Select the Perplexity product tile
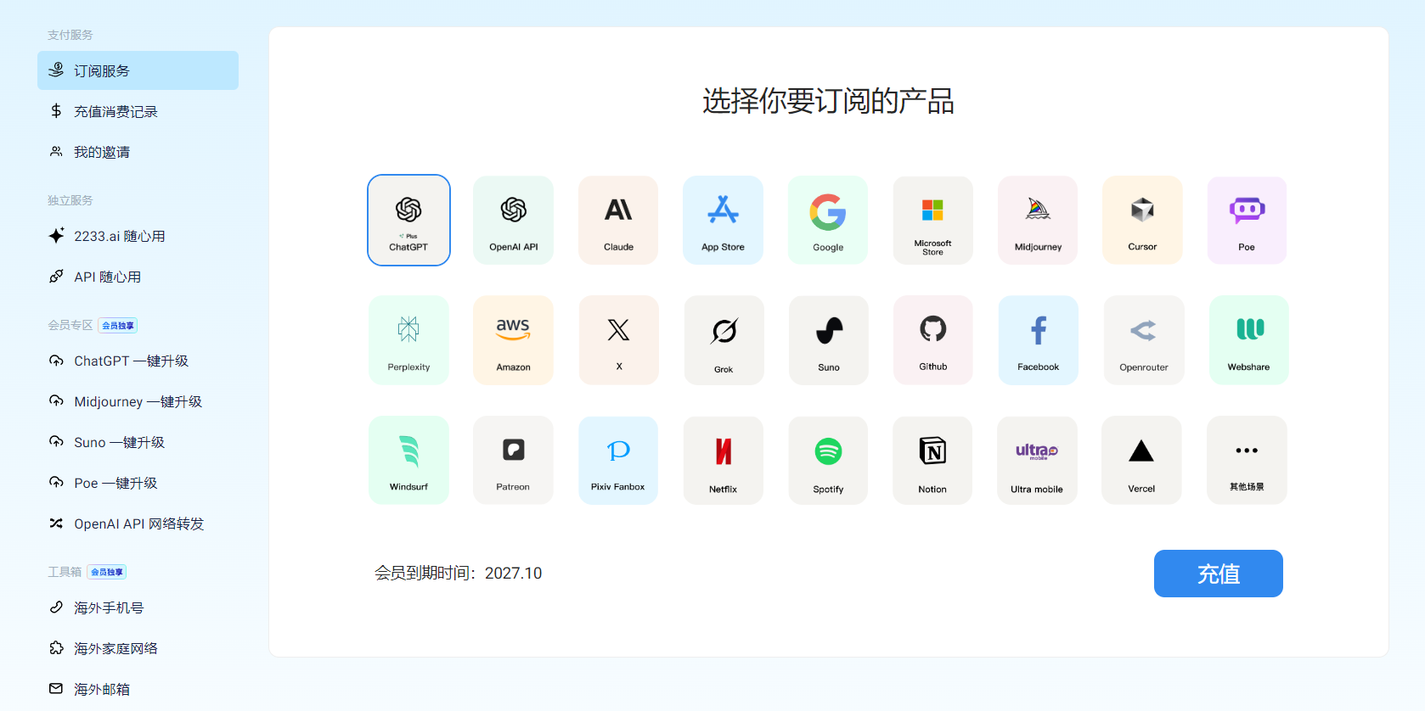The height and width of the screenshot is (711, 1425). [x=408, y=339]
